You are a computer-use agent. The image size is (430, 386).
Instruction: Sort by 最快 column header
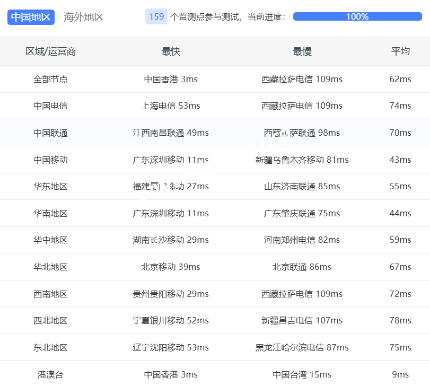click(x=171, y=51)
